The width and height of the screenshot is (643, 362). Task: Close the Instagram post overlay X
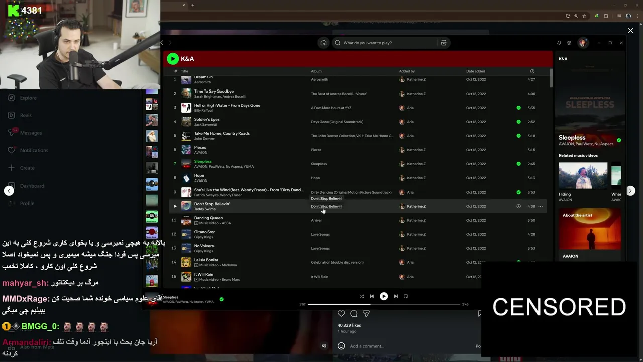tap(630, 31)
